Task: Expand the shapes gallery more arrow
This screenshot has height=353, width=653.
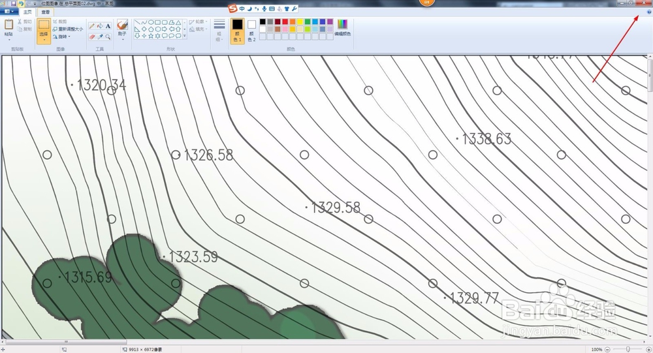Action: (185, 36)
